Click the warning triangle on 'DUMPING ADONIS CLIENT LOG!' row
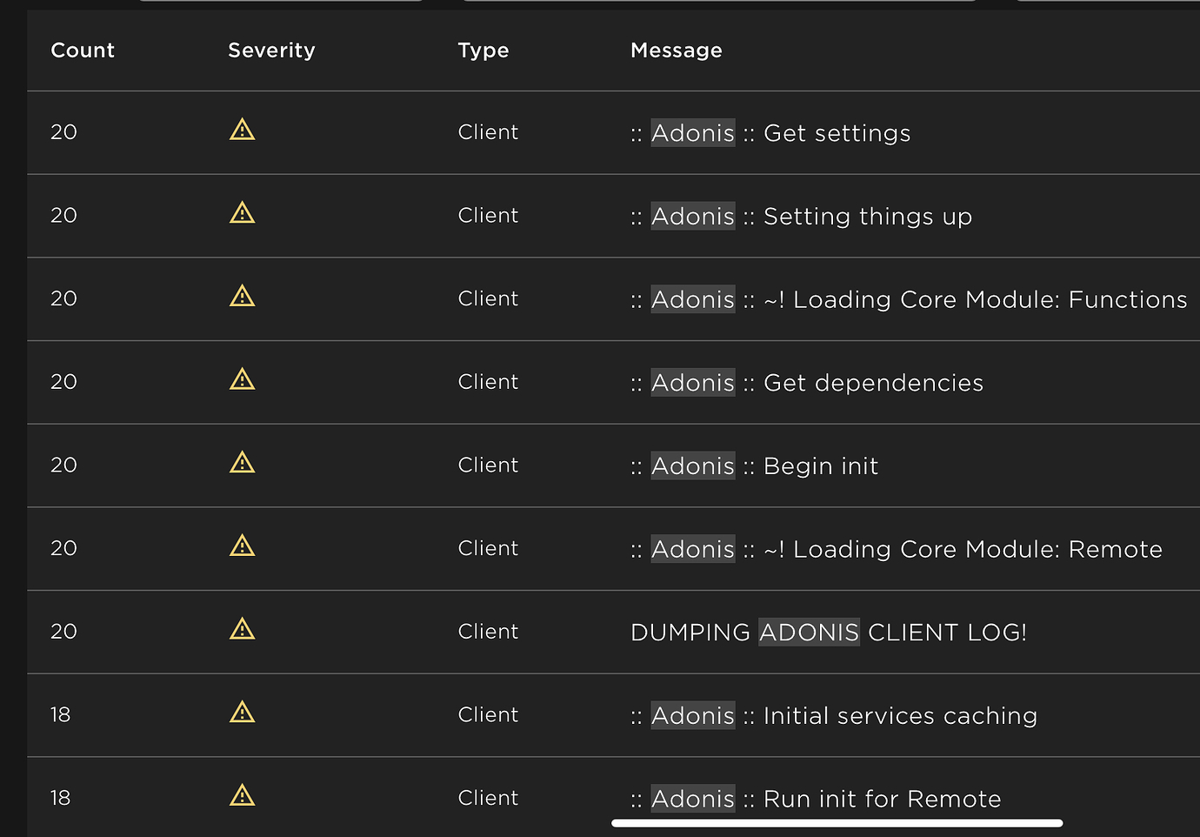This screenshot has height=837, width=1200. pos(242,628)
